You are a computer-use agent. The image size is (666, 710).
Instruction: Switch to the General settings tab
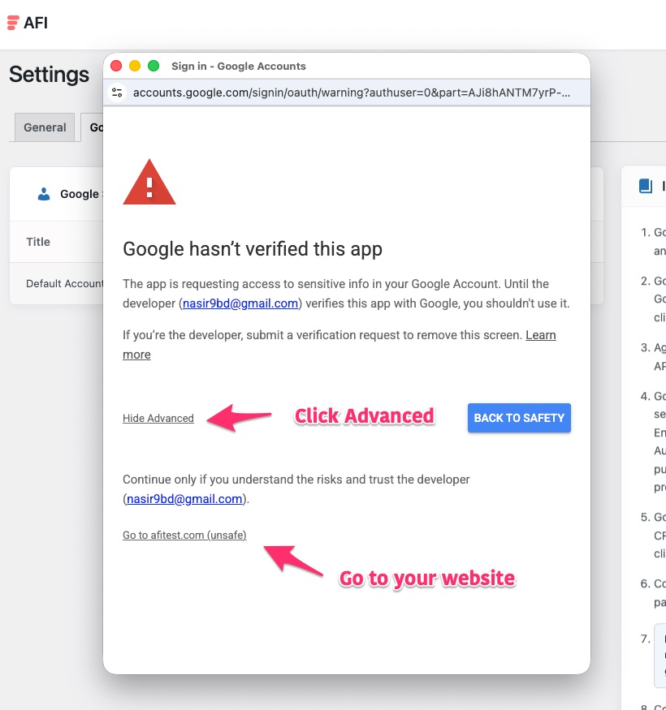(45, 127)
